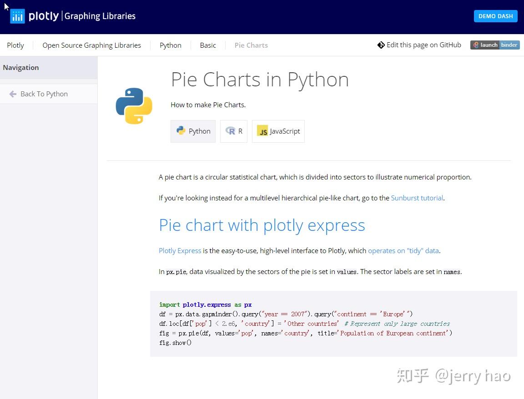Open the DEMO DASH button

pyautogui.click(x=496, y=16)
